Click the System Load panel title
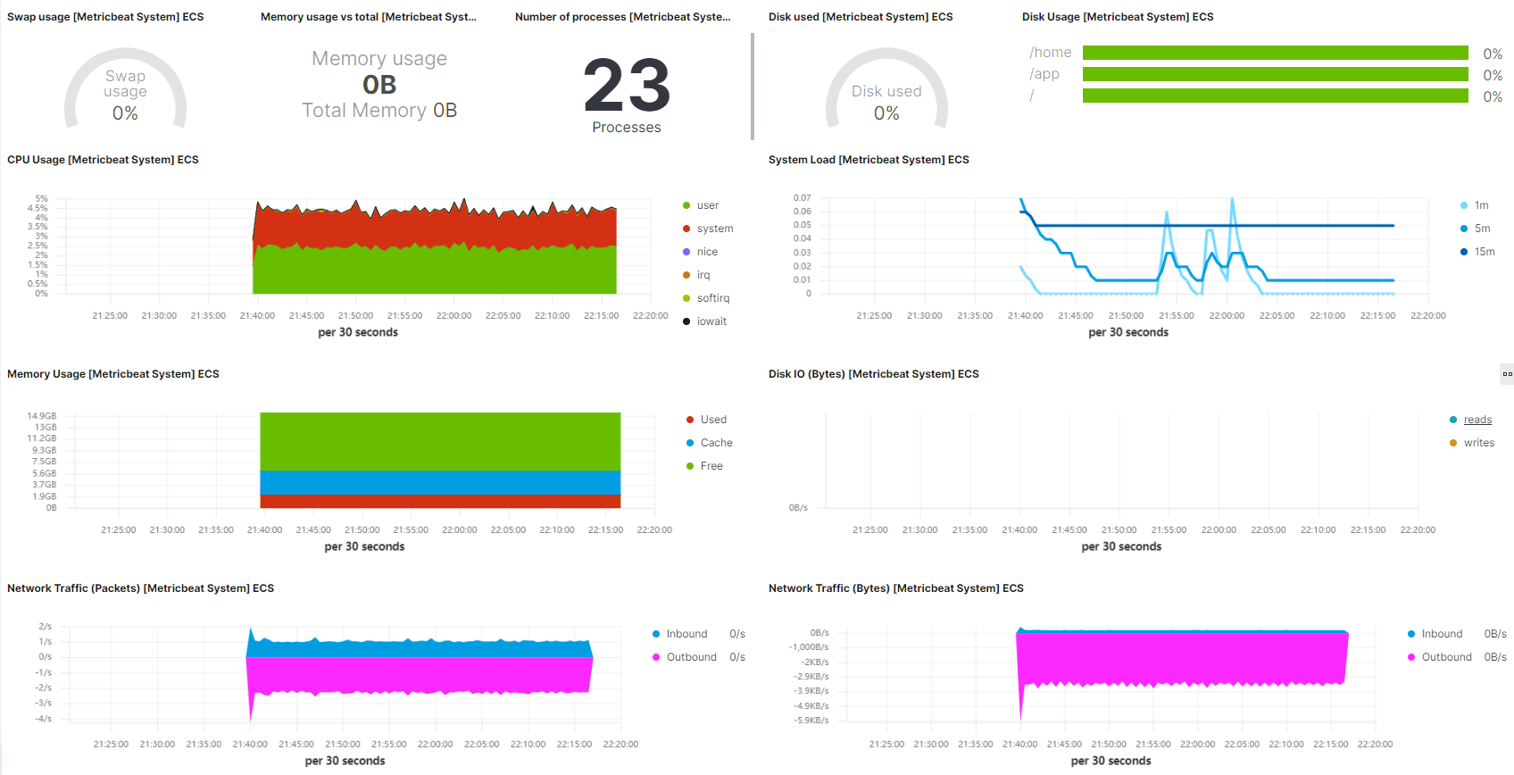 869,160
